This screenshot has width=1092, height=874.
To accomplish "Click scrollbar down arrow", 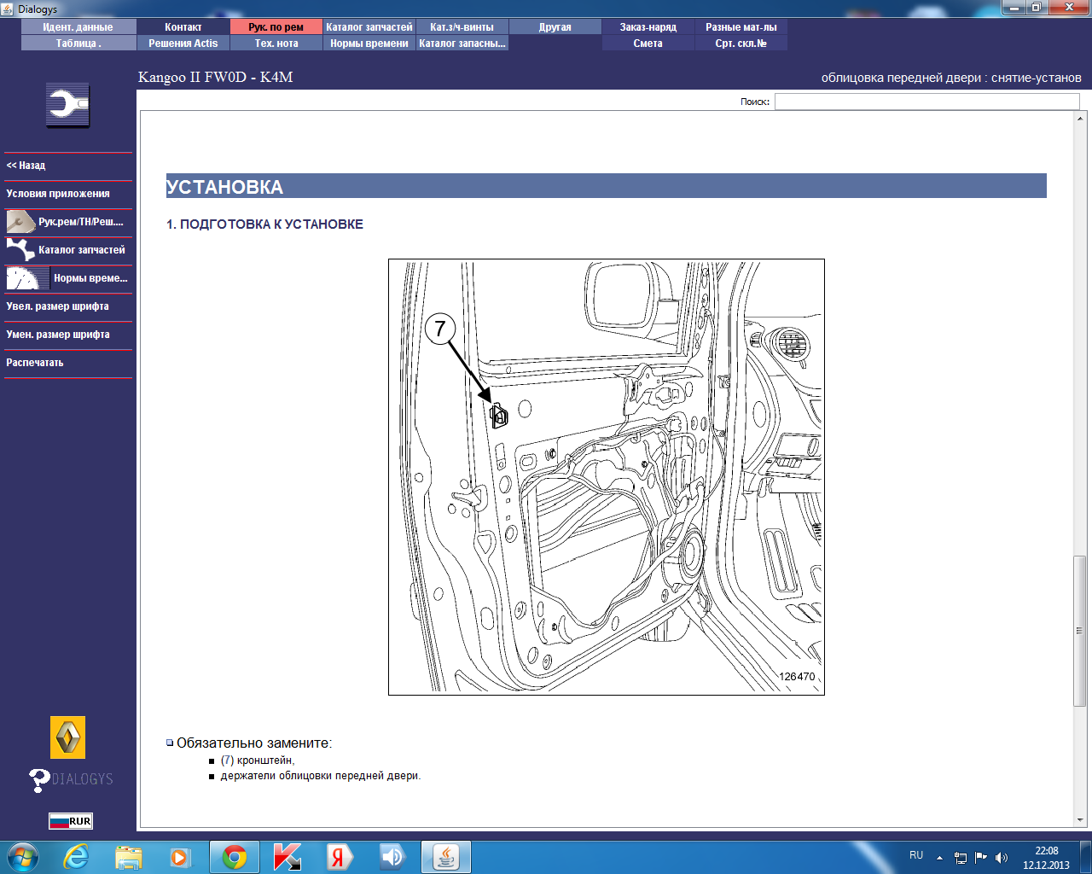I will click(x=1080, y=820).
